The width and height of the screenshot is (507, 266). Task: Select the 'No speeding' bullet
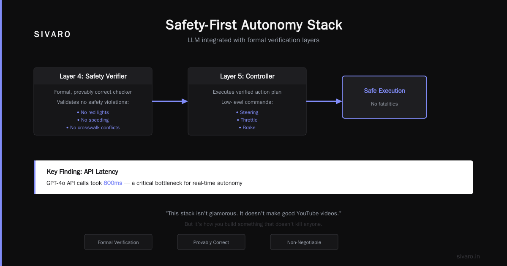[93, 120]
